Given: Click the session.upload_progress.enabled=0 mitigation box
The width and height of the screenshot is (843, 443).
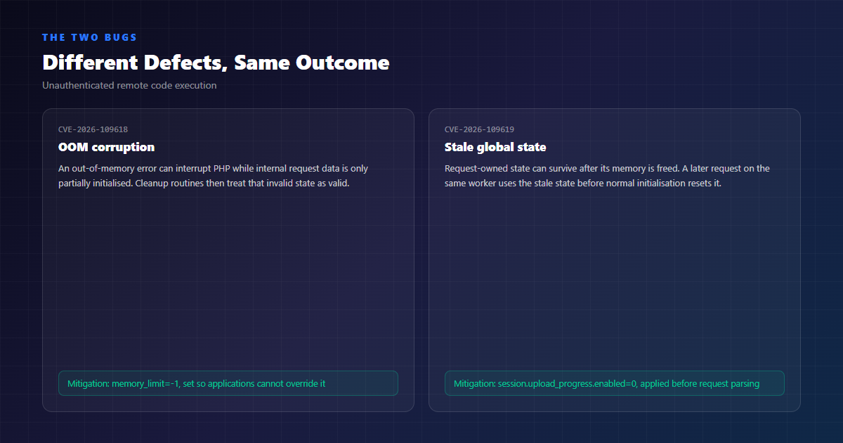Looking at the screenshot, I should click(x=615, y=383).
